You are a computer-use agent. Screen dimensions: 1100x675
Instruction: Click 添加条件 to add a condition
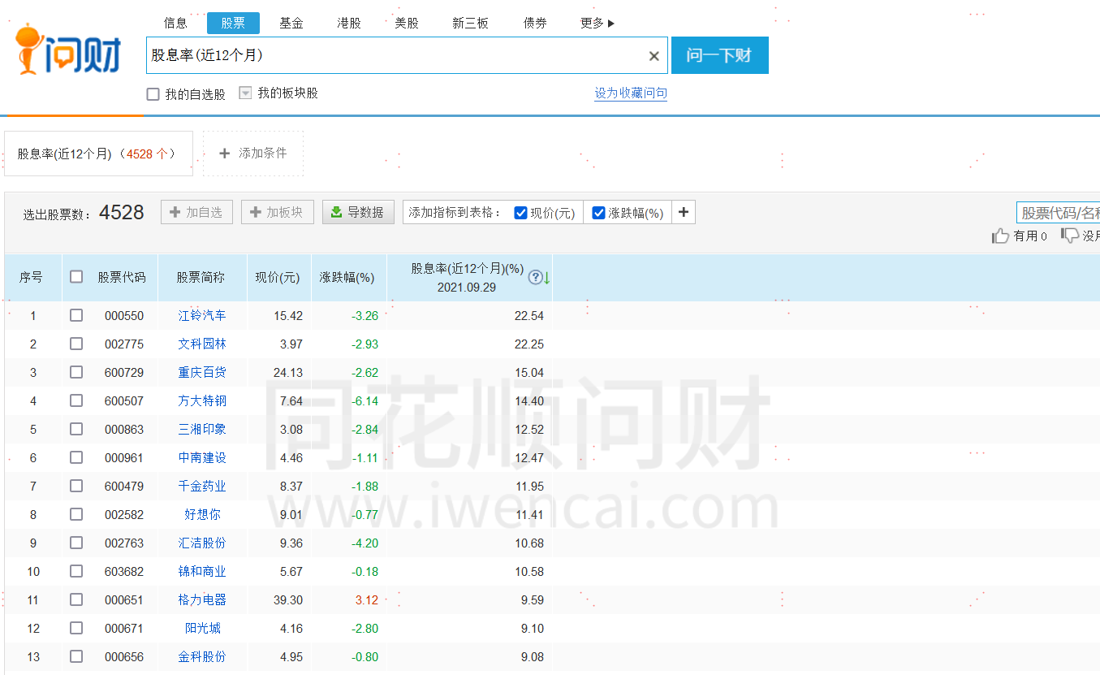[253, 153]
